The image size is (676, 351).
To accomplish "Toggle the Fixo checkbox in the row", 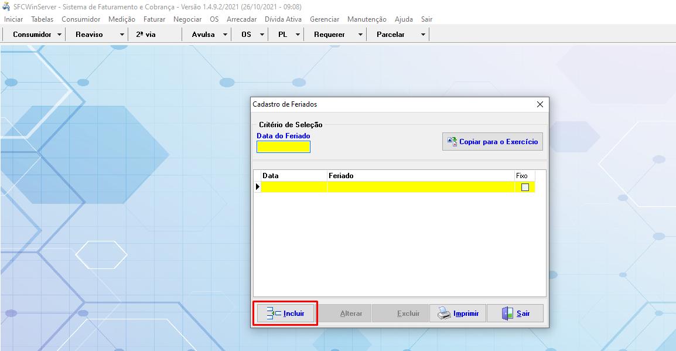I will [x=525, y=187].
